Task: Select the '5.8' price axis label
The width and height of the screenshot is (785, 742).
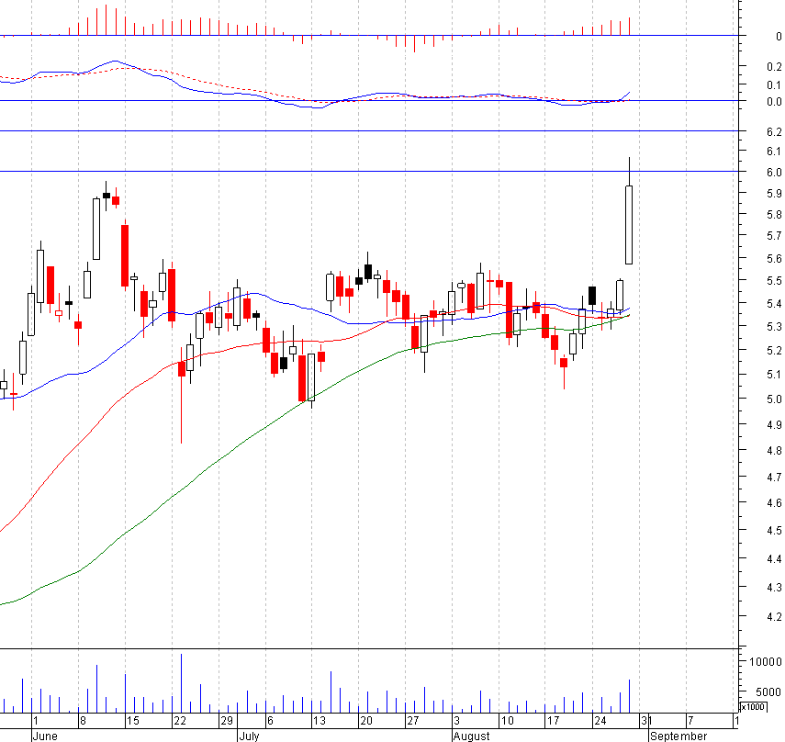Action: point(774,215)
